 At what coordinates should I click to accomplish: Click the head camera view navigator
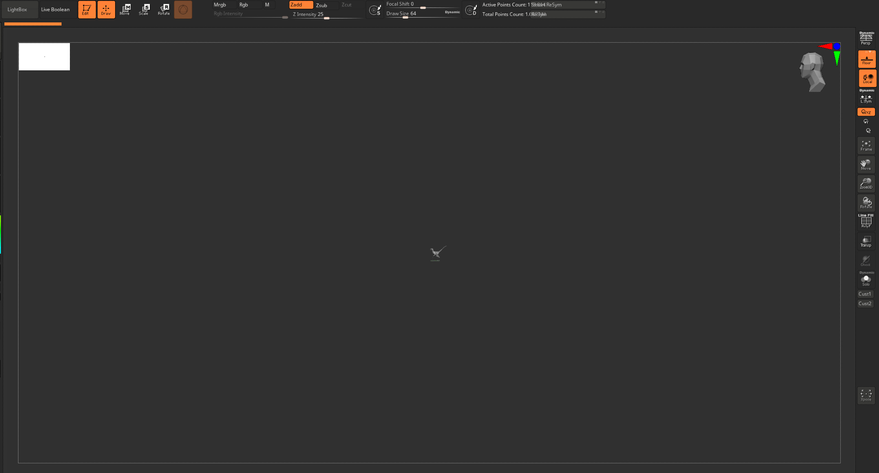tap(812, 72)
